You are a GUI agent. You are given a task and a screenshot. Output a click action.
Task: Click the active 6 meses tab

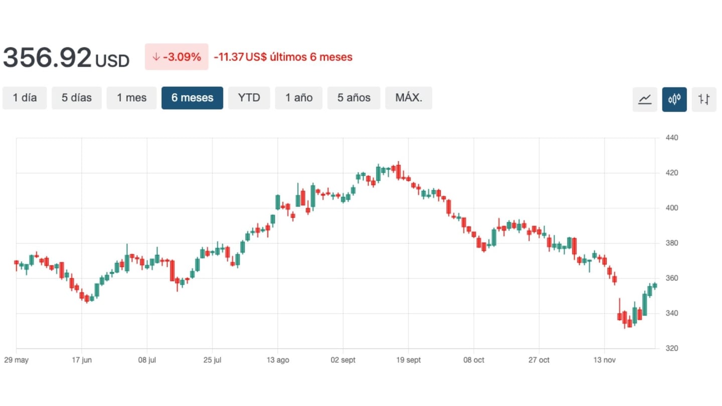coord(192,98)
